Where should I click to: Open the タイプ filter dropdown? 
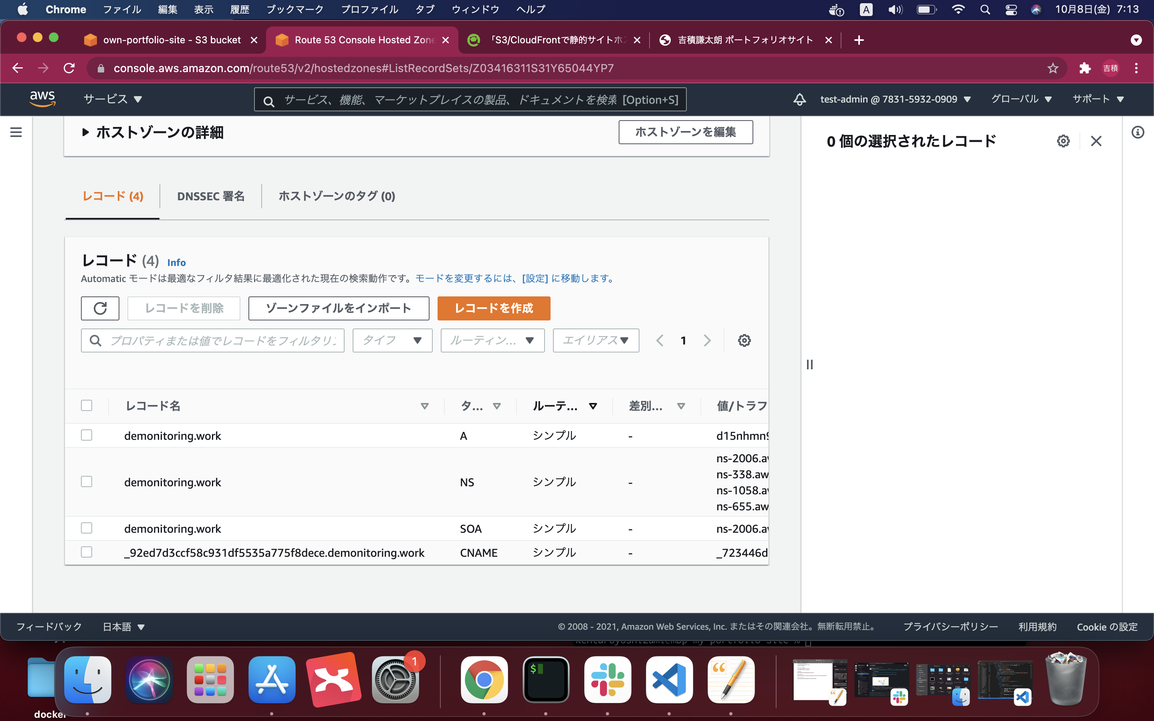(391, 340)
